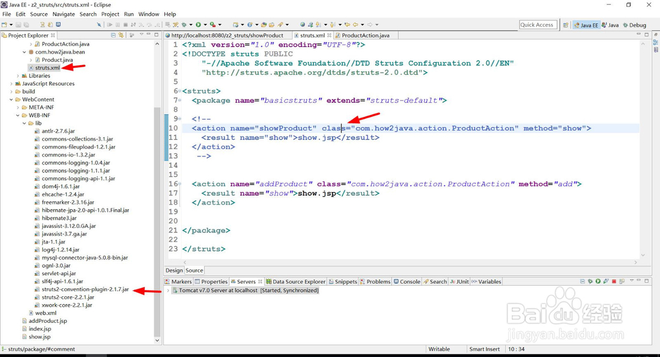Collapse the lib folder

point(24,123)
